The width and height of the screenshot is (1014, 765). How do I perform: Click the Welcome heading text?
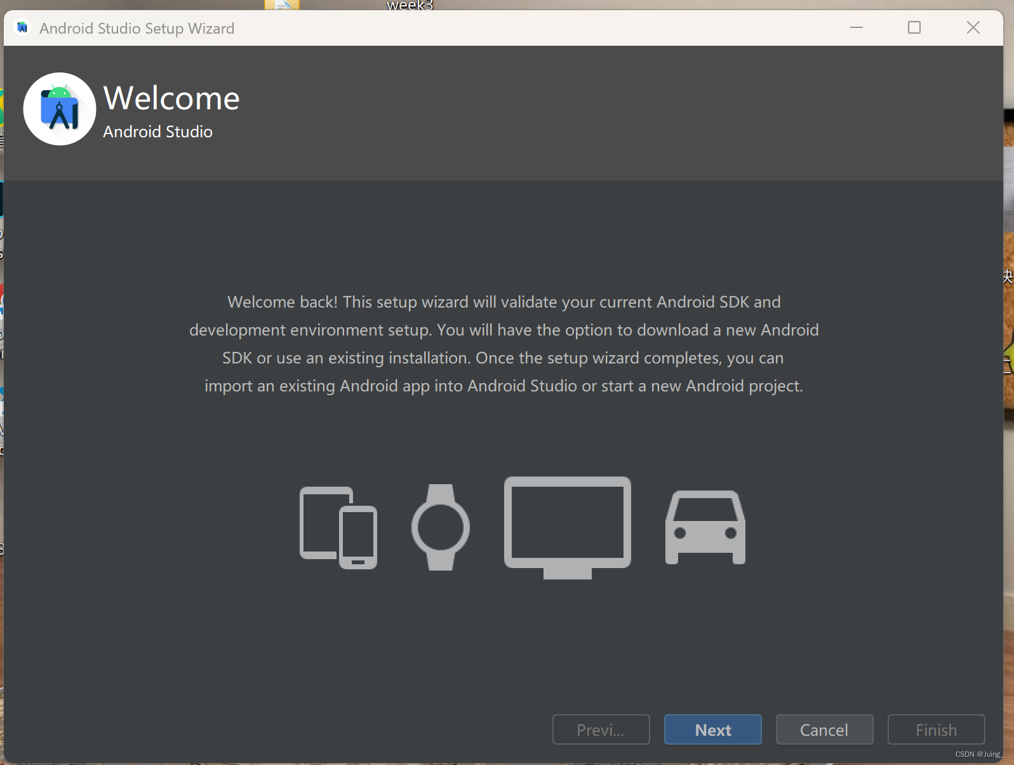pyautogui.click(x=171, y=98)
